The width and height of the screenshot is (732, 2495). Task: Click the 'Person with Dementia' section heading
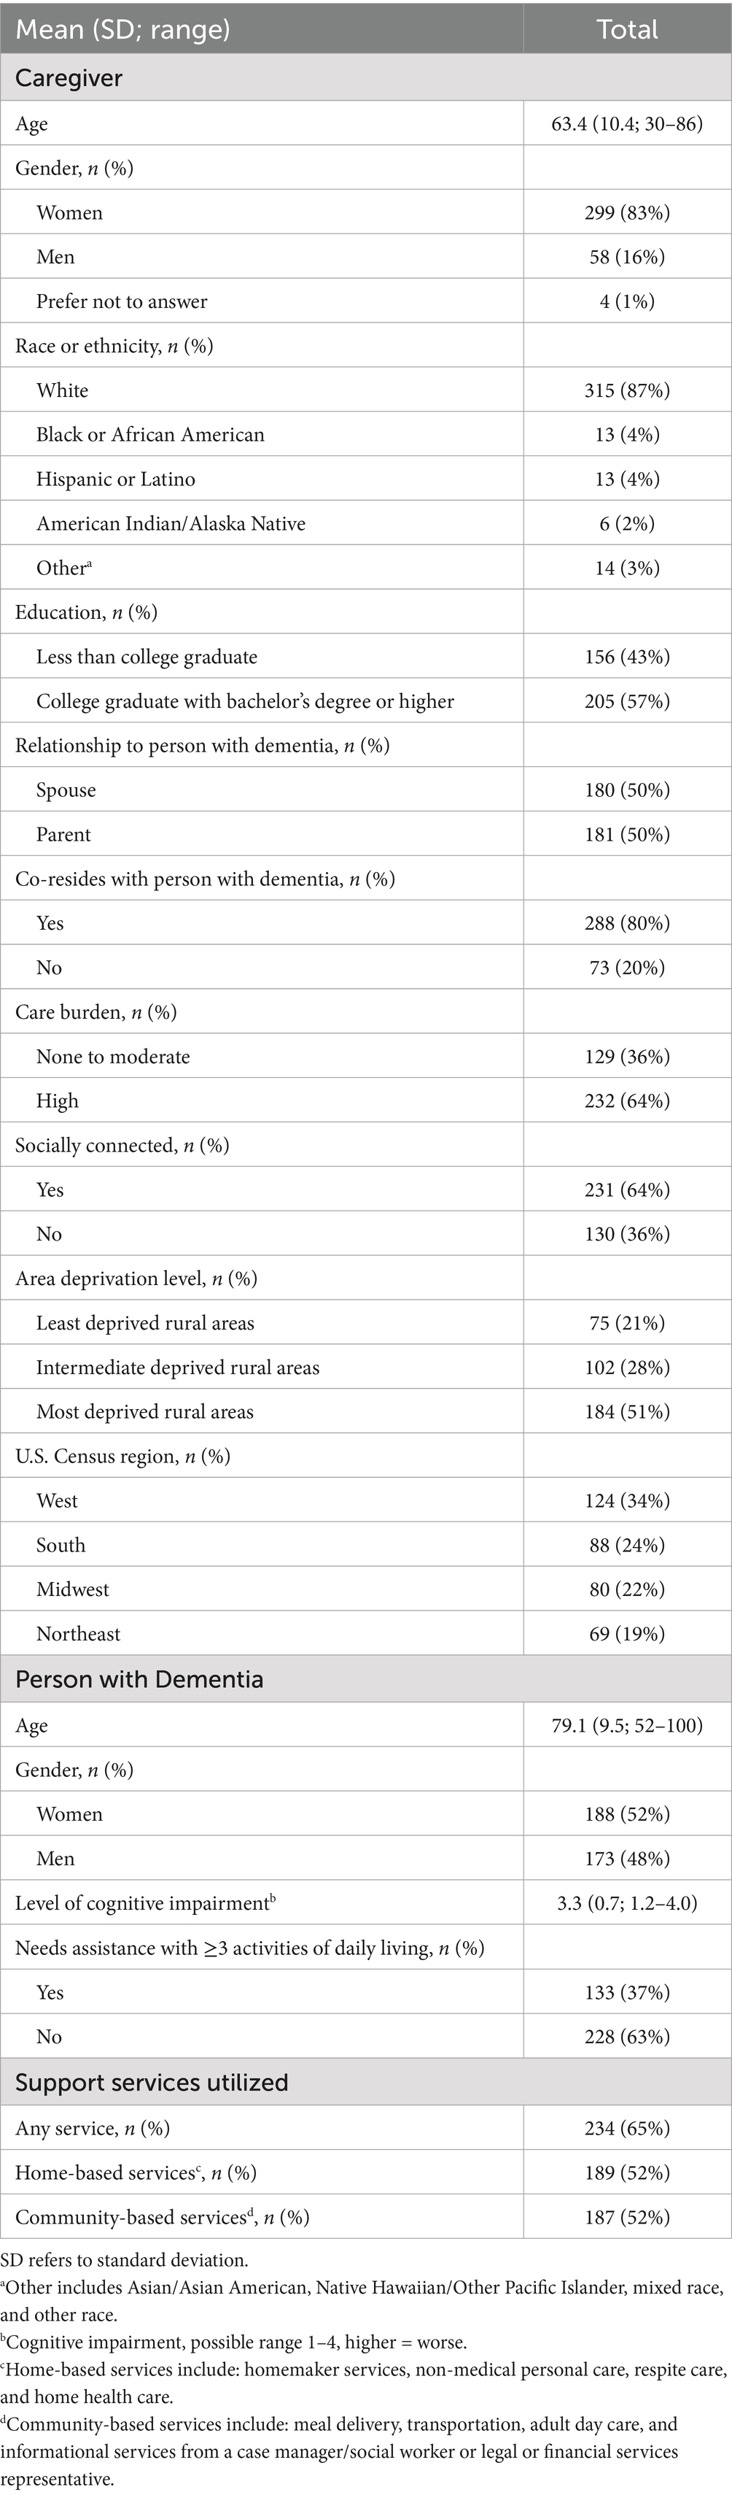pyautogui.click(x=139, y=1678)
